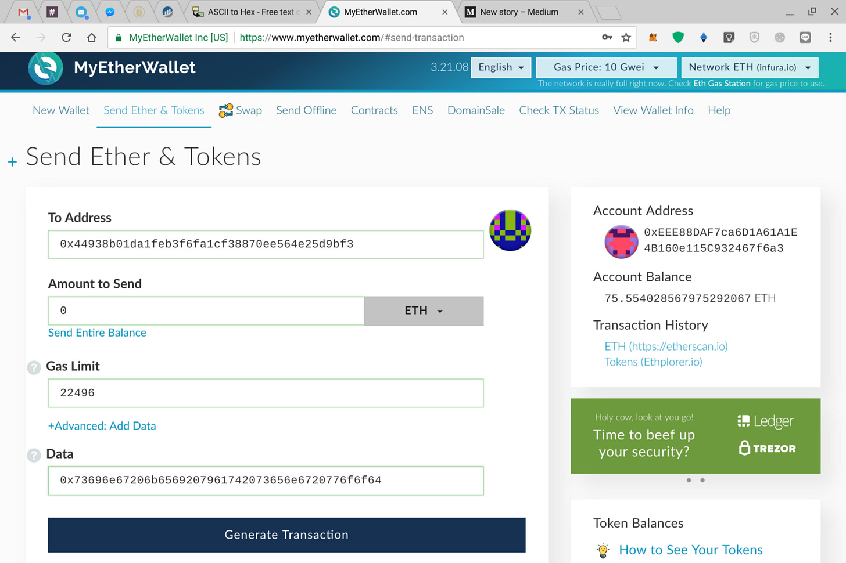Bookmark this page with the star

(x=626, y=37)
